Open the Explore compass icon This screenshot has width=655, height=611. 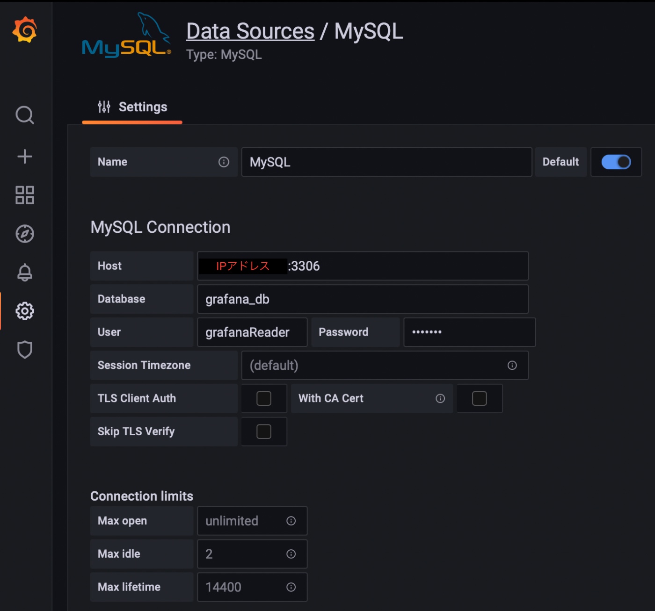click(25, 234)
